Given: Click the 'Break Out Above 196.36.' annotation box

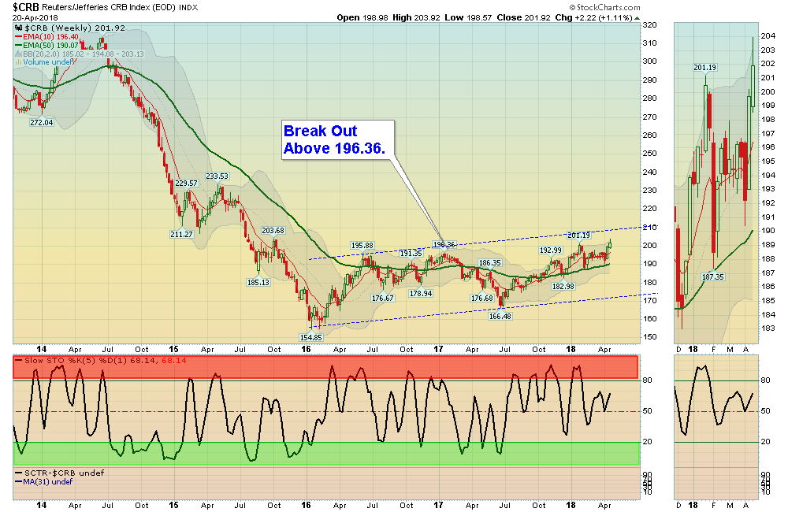Looking at the screenshot, I should point(338,139).
